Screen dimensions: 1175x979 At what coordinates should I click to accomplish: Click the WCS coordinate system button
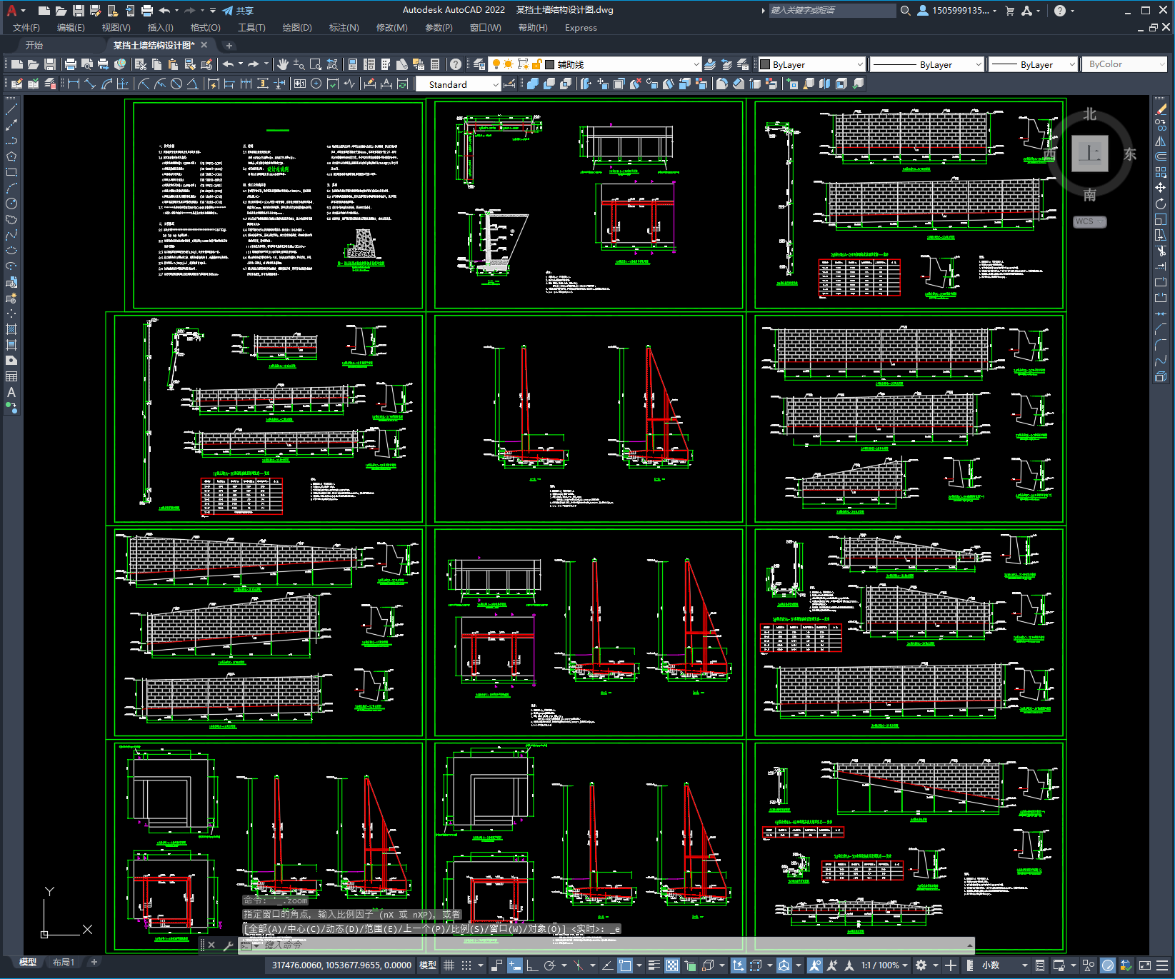1089,221
